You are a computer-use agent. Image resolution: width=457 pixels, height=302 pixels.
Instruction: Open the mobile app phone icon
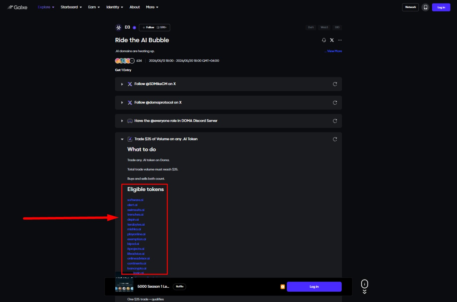tap(425, 7)
